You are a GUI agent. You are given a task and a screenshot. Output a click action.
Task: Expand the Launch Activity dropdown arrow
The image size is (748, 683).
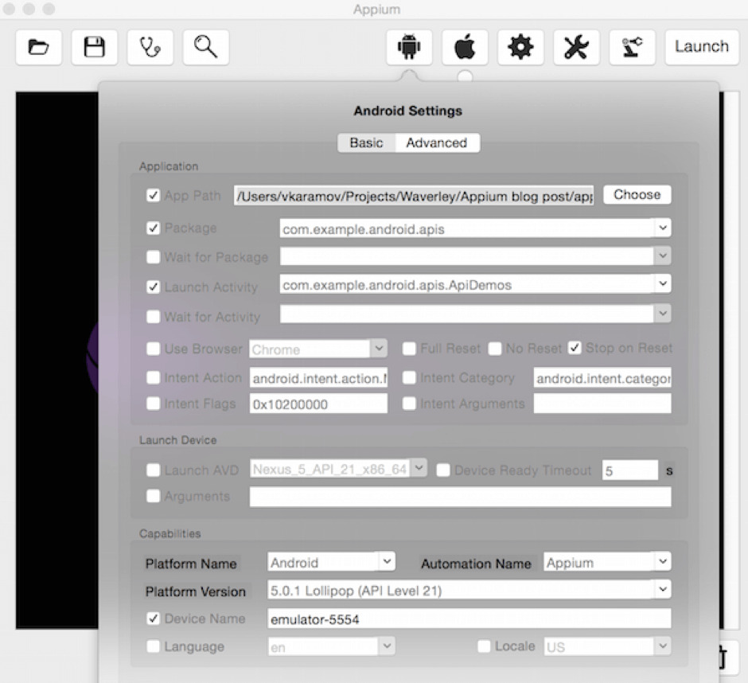(x=663, y=283)
